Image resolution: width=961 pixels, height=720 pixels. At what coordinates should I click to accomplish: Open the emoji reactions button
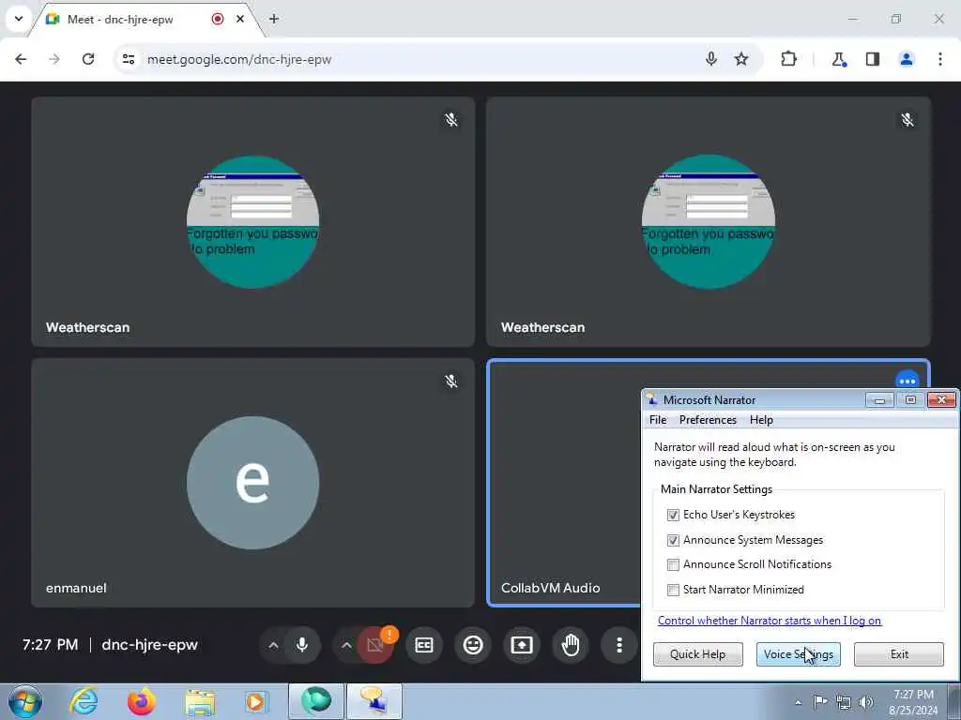tap(473, 645)
